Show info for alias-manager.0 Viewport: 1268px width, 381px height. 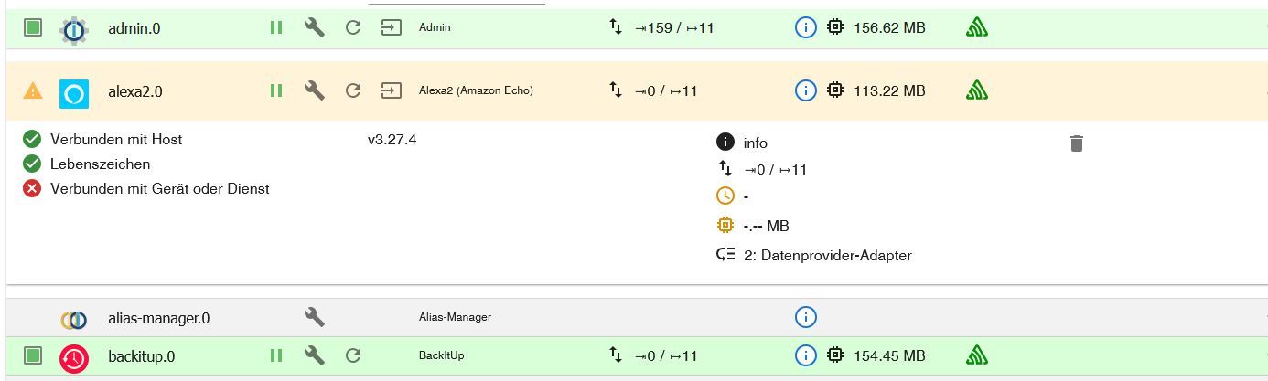tap(805, 317)
